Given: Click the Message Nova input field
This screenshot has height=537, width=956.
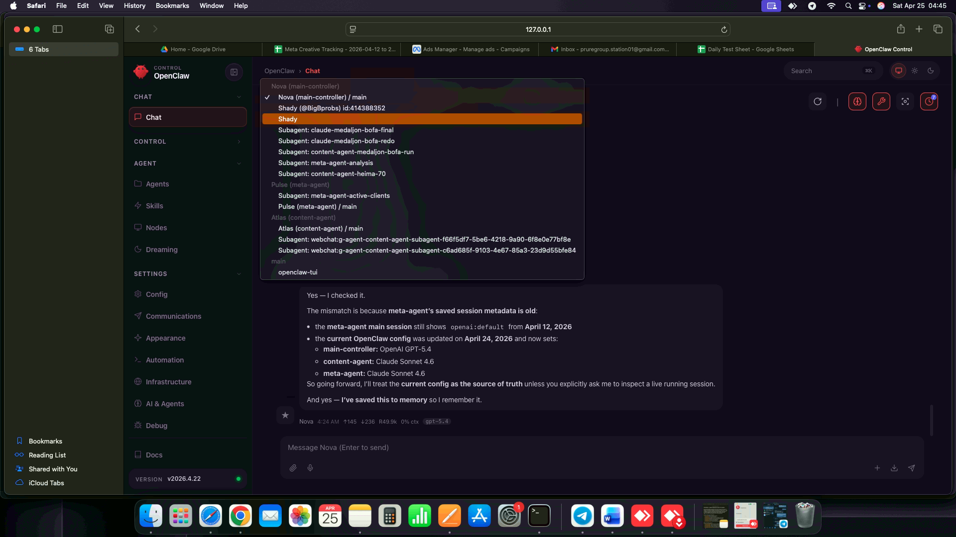Looking at the screenshot, I should point(601,447).
